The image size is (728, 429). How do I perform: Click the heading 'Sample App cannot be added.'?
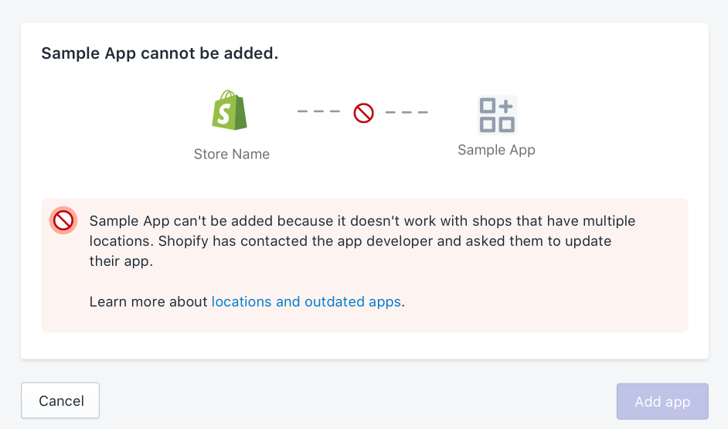(160, 53)
